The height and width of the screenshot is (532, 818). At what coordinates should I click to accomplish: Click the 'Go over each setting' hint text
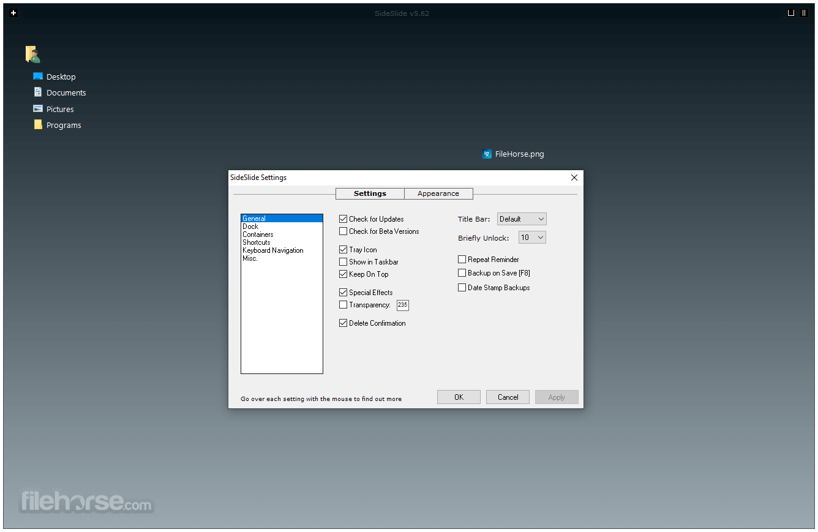tap(321, 399)
